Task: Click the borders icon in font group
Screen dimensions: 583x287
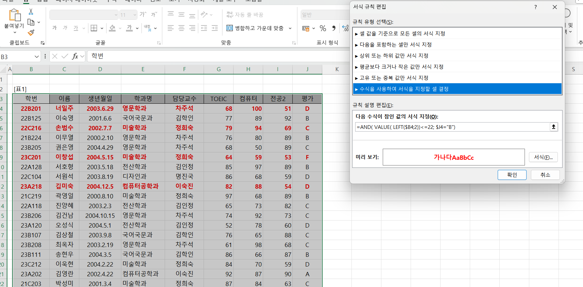Action: point(94,28)
